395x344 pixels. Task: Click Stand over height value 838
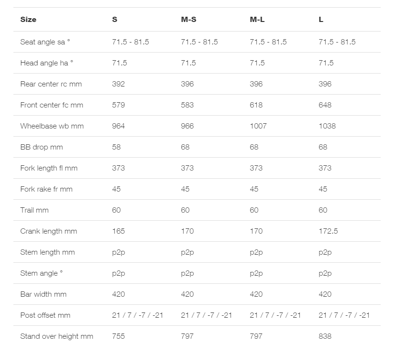pos(325,336)
